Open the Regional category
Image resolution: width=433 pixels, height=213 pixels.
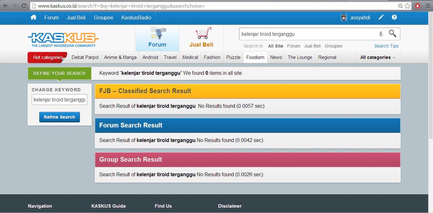click(327, 57)
